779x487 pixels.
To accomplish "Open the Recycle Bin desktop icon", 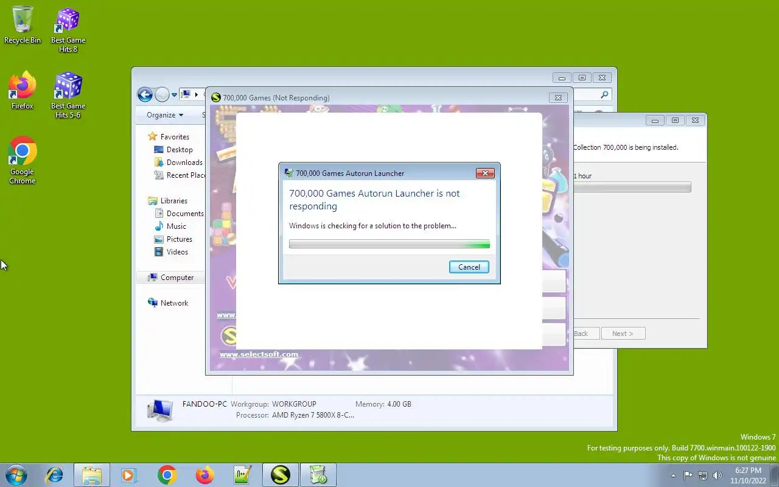I will coord(23,25).
